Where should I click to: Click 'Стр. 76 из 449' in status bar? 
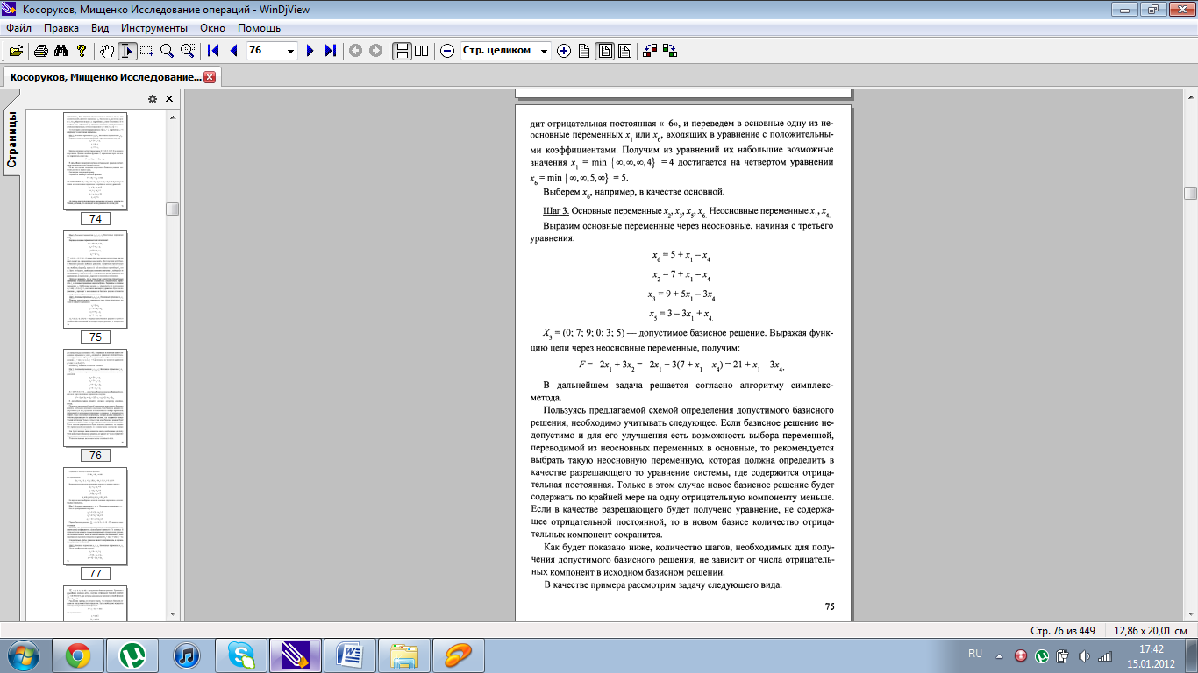click(1064, 630)
